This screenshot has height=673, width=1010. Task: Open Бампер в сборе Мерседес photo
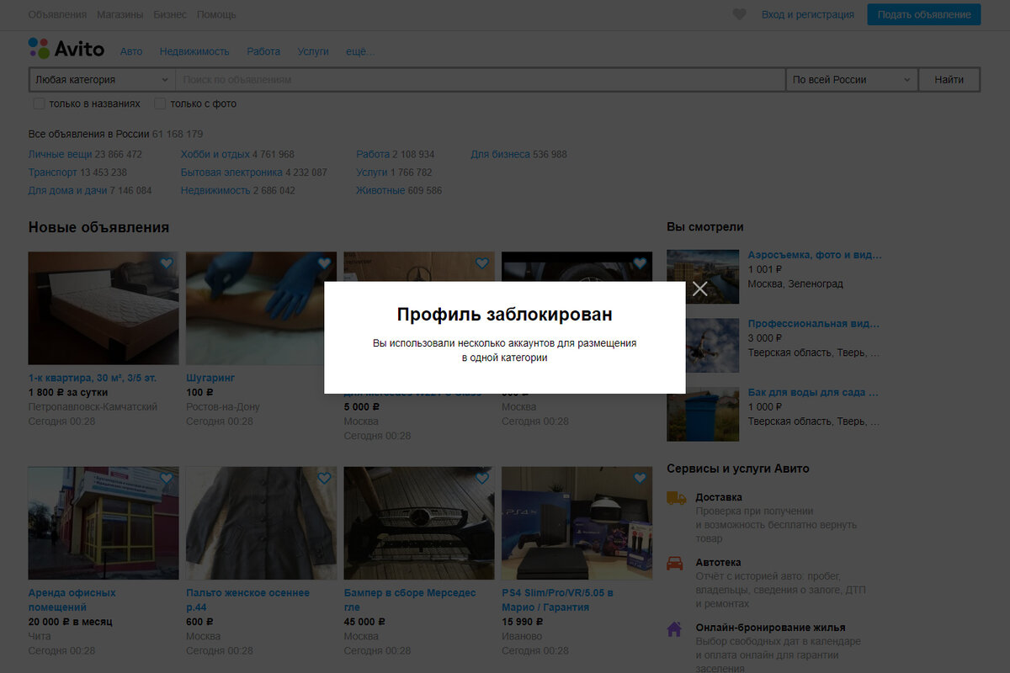point(419,522)
